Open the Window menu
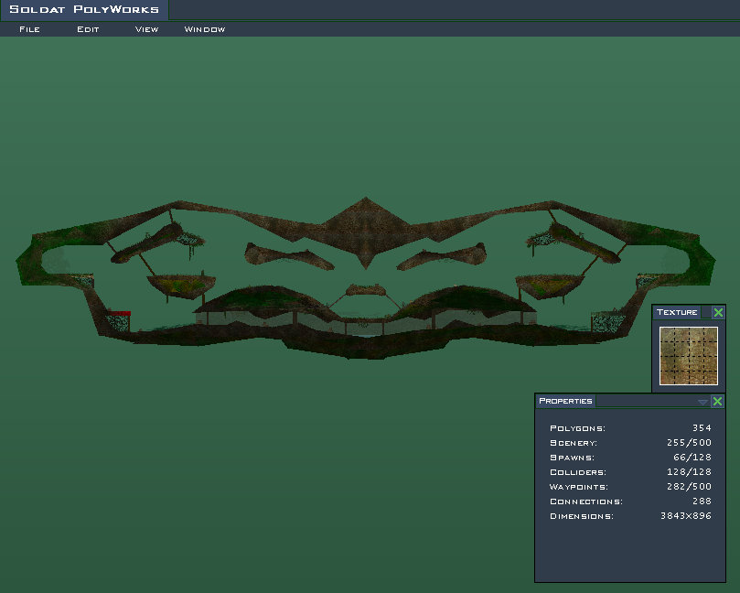The width and height of the screenshot is (740, 593). click(x=204, y=29)
